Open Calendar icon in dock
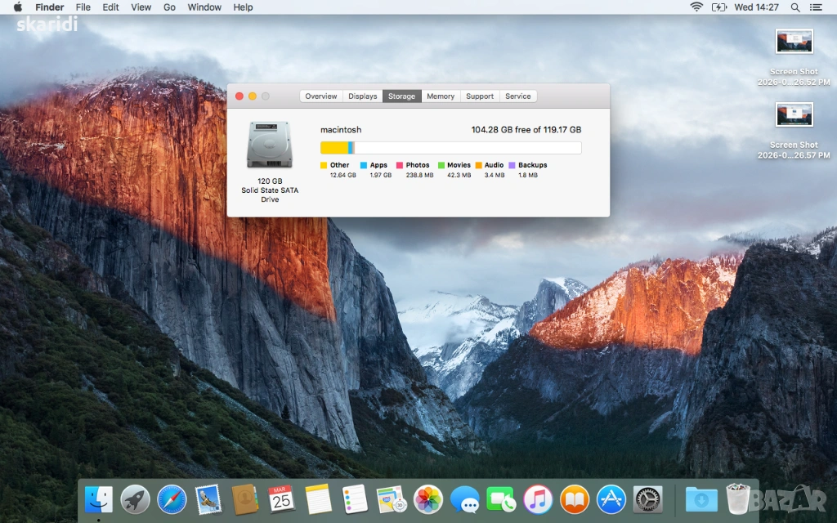Viewport: 837px width, 523px height. pyautogui.click(x=281, y=498)
